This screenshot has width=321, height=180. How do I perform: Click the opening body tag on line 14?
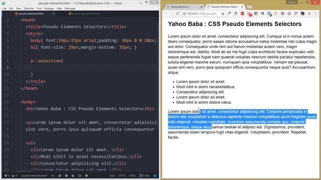[x=28, y=102]
